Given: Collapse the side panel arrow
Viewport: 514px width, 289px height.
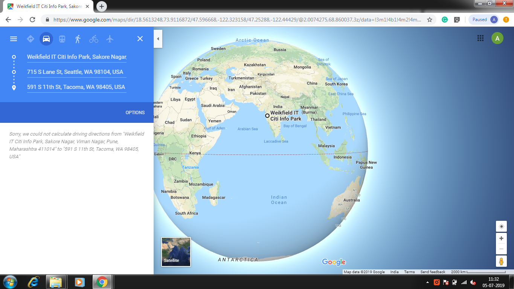Looking at the screenshot, I should [158, 39].
